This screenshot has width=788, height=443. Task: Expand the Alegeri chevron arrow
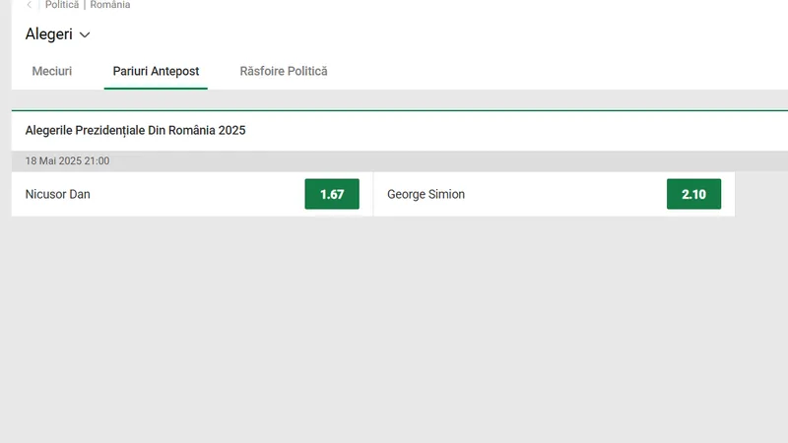[85, 34]
